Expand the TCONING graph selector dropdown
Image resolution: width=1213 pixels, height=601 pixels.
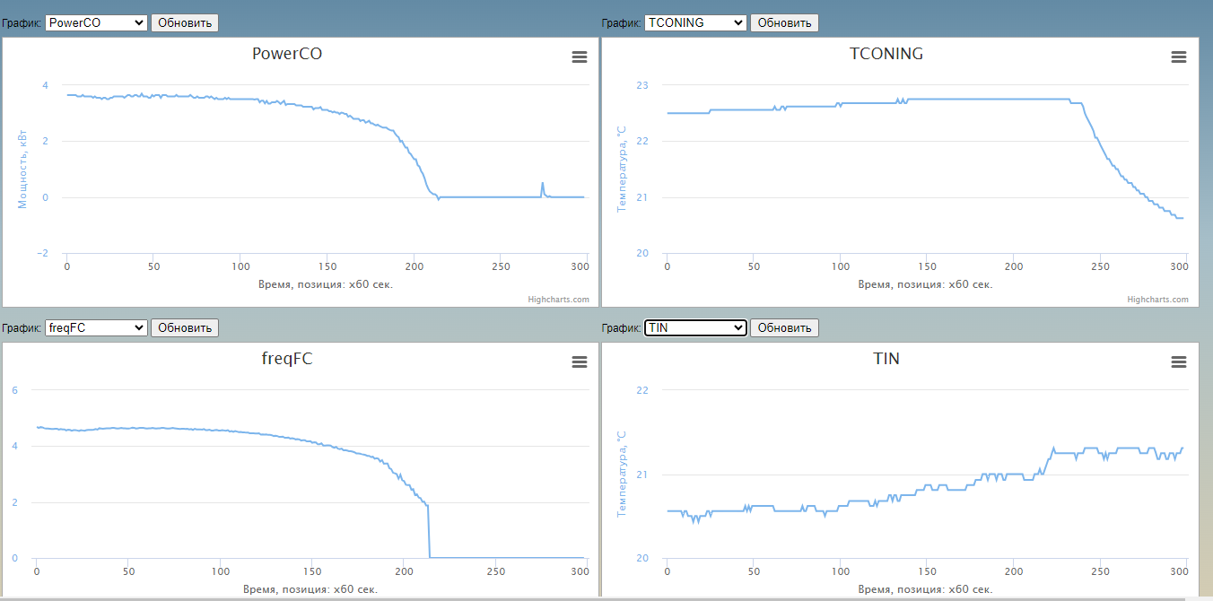[695, 22]
